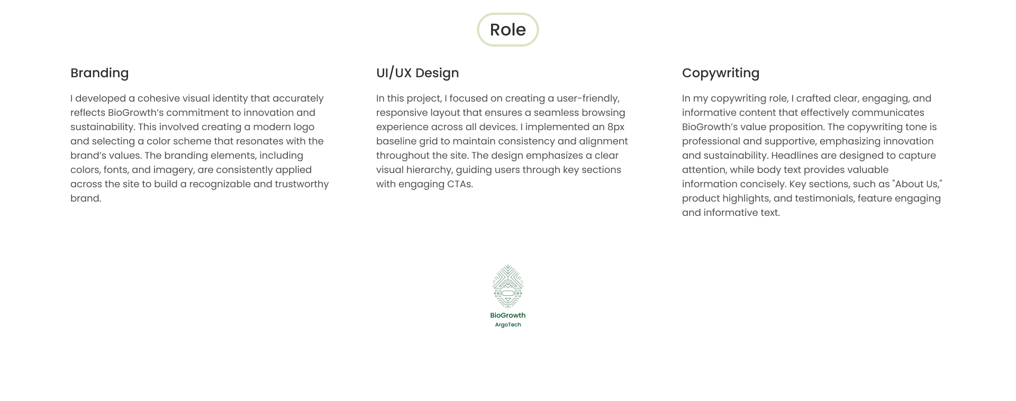
Task: Click the UI/UX Design heading
Action: [x=418, y=73]
